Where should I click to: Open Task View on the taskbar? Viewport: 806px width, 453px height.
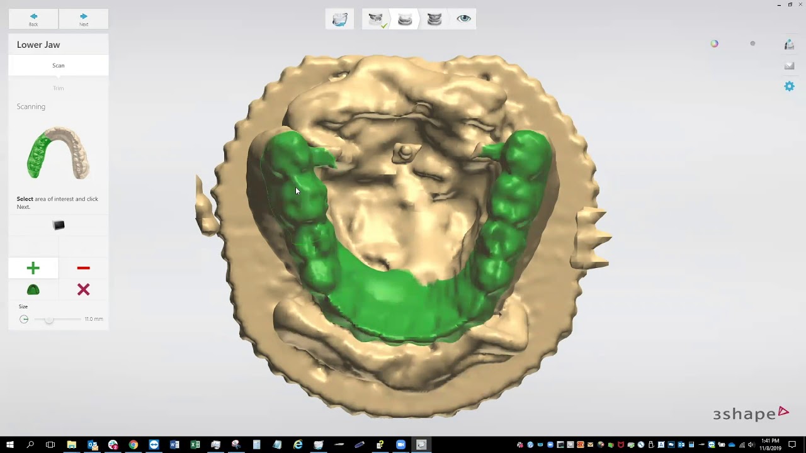(x=50, y=445)
